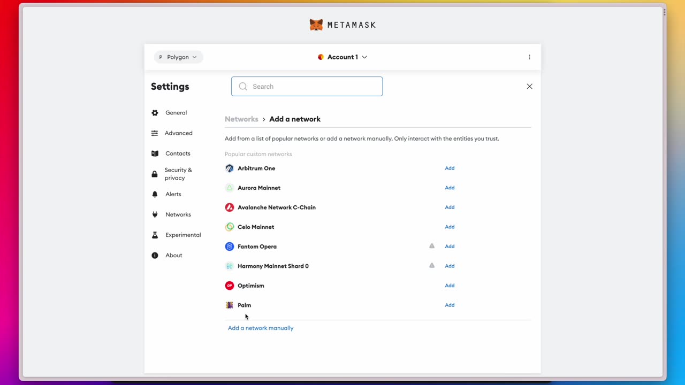This screenshot has height=385, width=685.
Task: Open Contacts settings
Action: tap(178, 153)
